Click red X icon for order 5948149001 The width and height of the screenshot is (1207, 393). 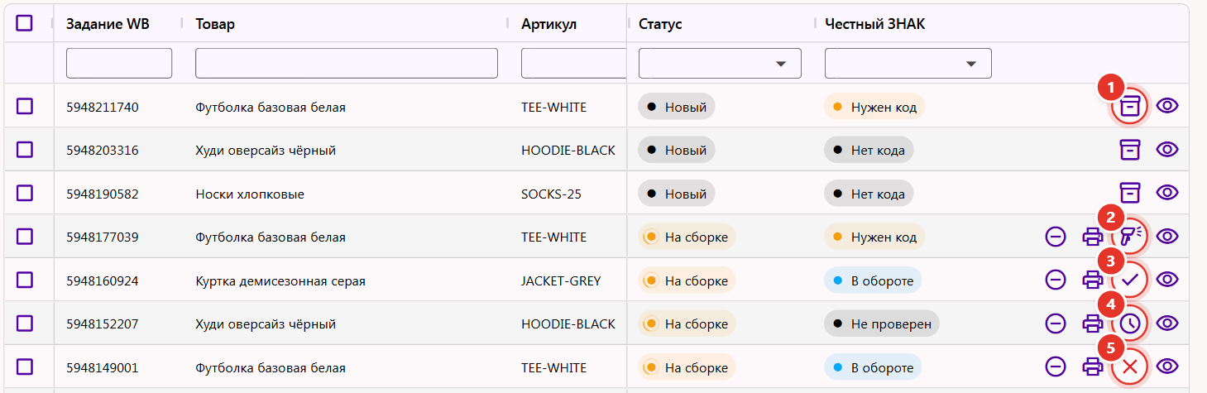point(1129,366)
